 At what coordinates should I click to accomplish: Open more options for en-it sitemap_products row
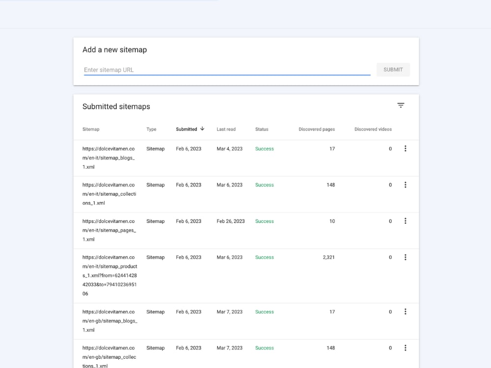pos(405,257)
